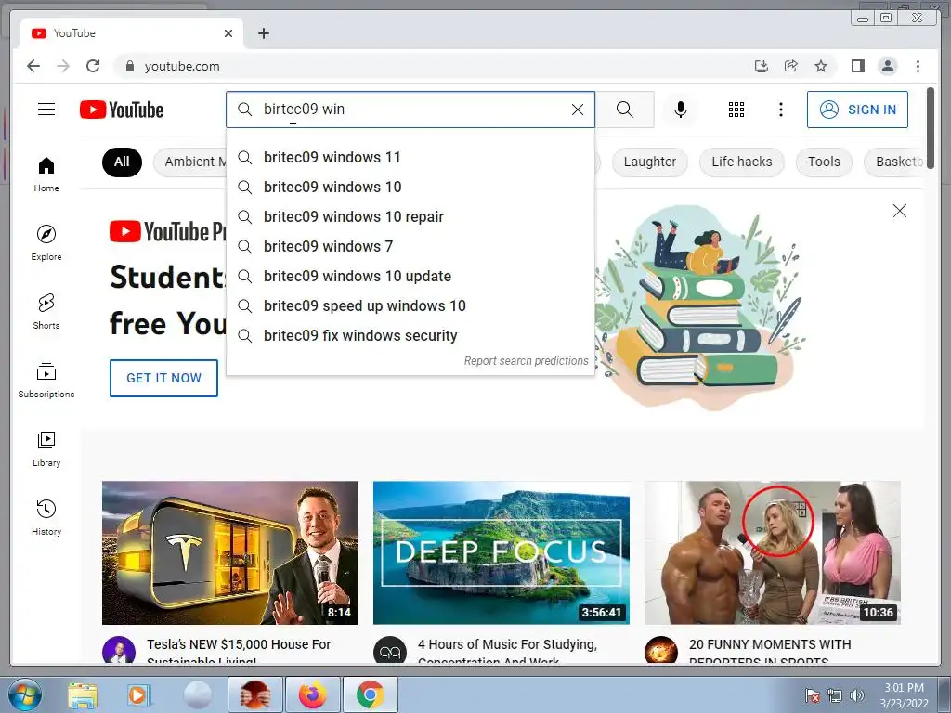Open Windows Media Player from taskbar

(x=137, y=694)
